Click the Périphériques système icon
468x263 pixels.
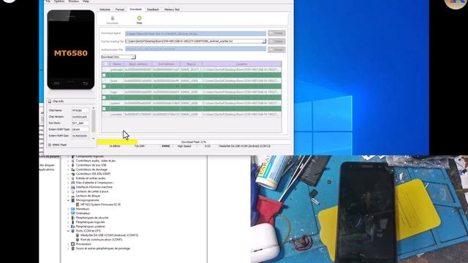point(72,226)
